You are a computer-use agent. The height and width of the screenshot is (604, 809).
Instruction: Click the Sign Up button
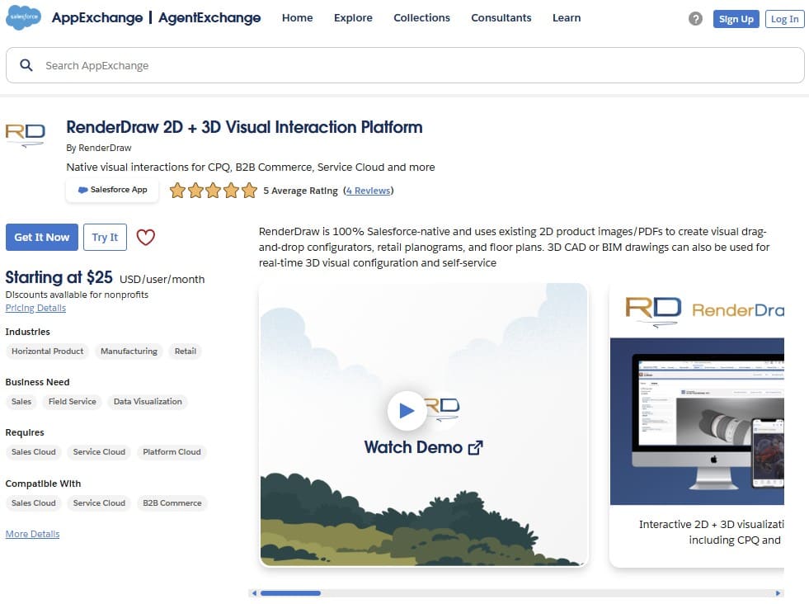point(736,19)
